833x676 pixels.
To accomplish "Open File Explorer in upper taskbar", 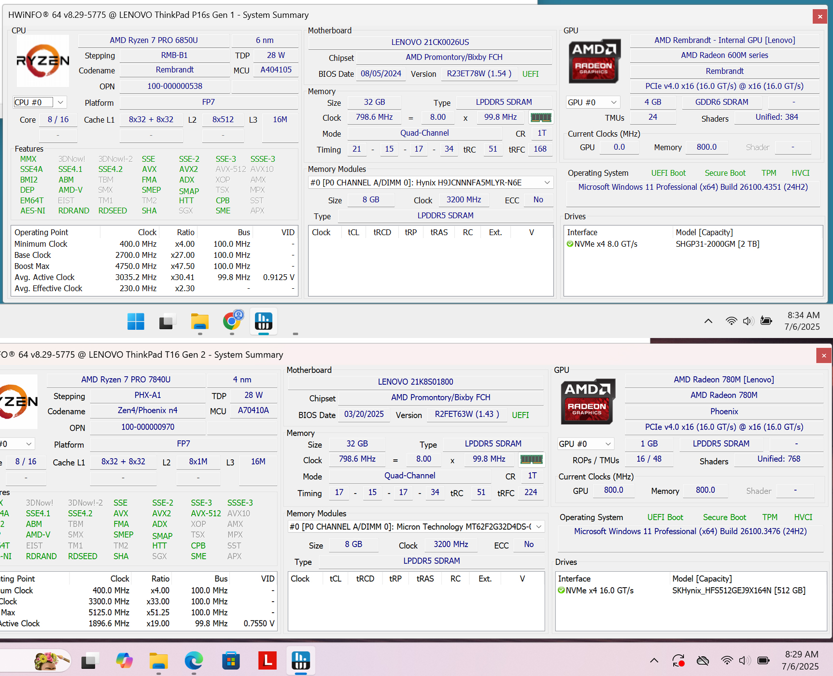I will 199,321.
